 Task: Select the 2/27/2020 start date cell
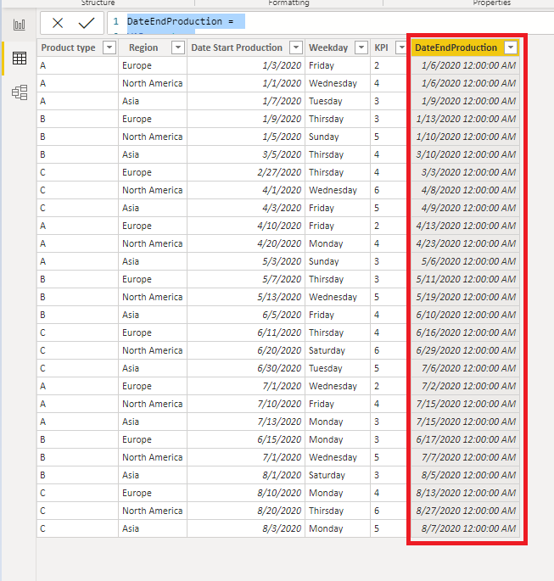(246, 172)
